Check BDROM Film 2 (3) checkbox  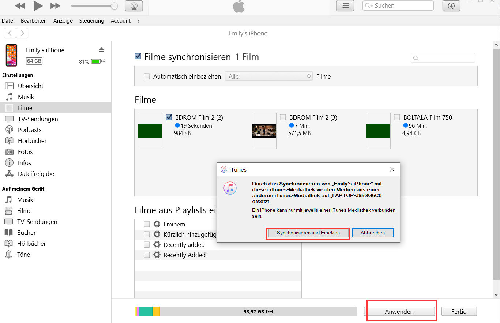point(283,117)
